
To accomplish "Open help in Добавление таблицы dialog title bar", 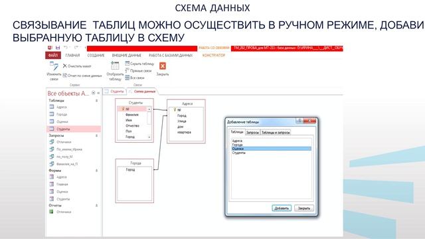I will coord(299,121).
